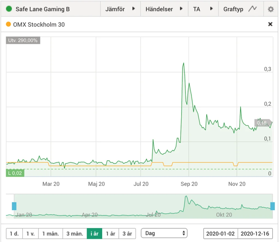
Task: Expand the Händelser menu
Action: click(x=164, y=9)
